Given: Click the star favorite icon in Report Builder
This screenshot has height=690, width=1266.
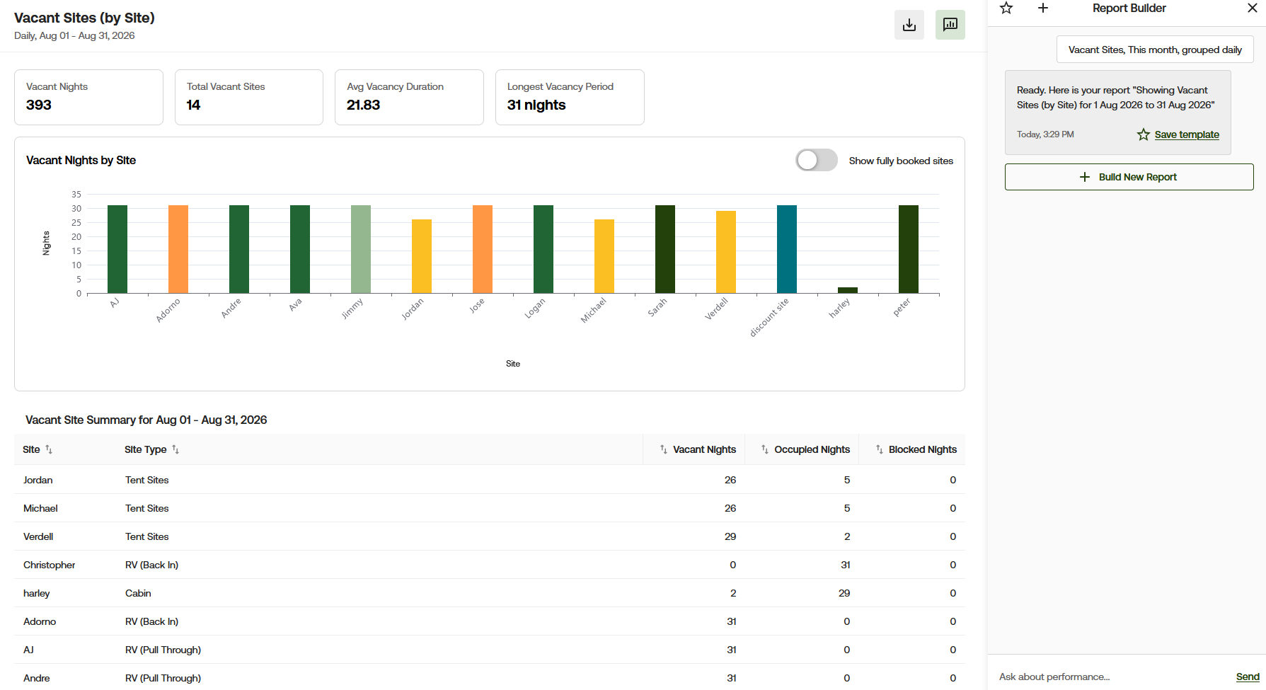Looking at the screenshot, I should pyautogui.click(x=1006, y=8).
